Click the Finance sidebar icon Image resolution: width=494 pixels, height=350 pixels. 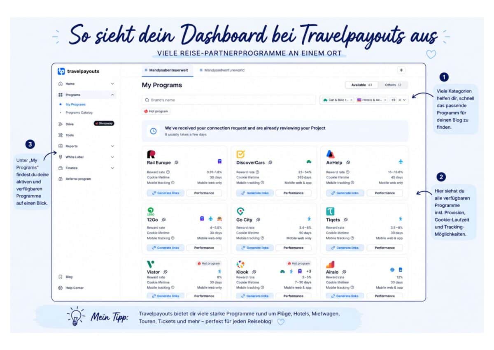pyautogui.click(x=61, y=168)
